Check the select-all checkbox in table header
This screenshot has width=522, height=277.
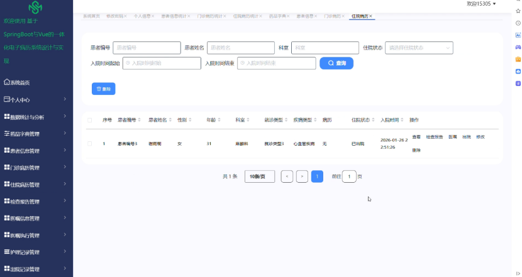pos(89,120)
